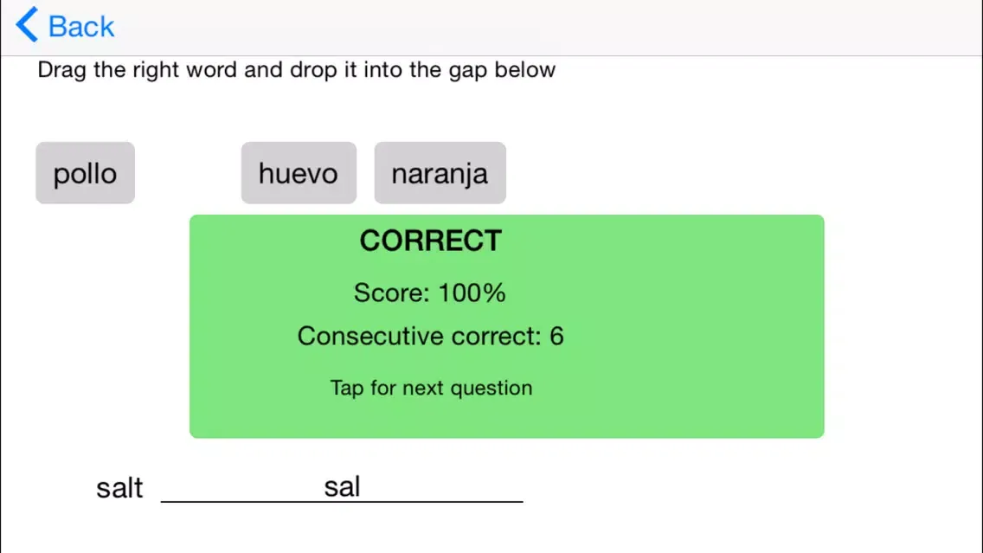Click the drag-and-drop instruction sentence
This screenshot has width=983, height=553.
[x=296, y=70]
